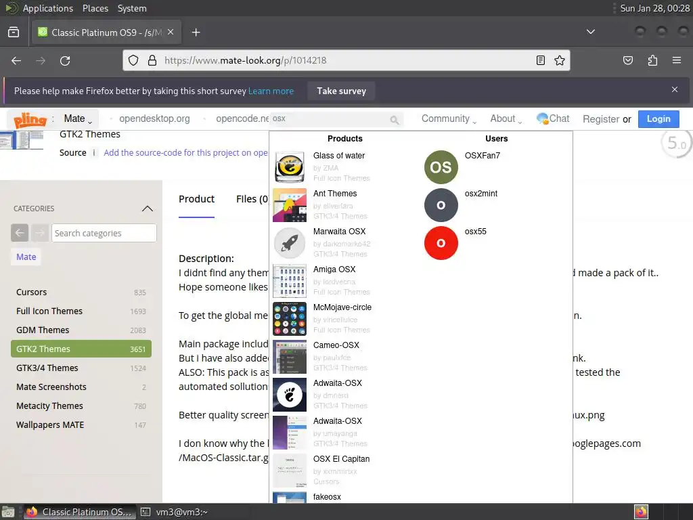Open the Metacity Themes category
The image size is (693, 520).
(x=81, y=406)
